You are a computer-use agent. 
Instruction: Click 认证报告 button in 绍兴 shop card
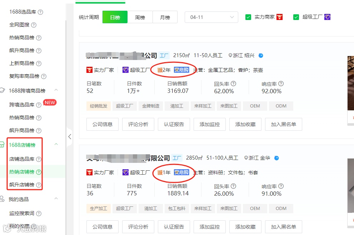tap(174, 124)
